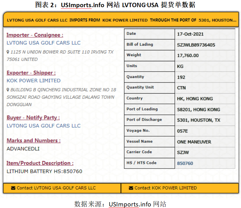241x208 pixels.
Task: Click the Weight label cell
Action: 149,55
